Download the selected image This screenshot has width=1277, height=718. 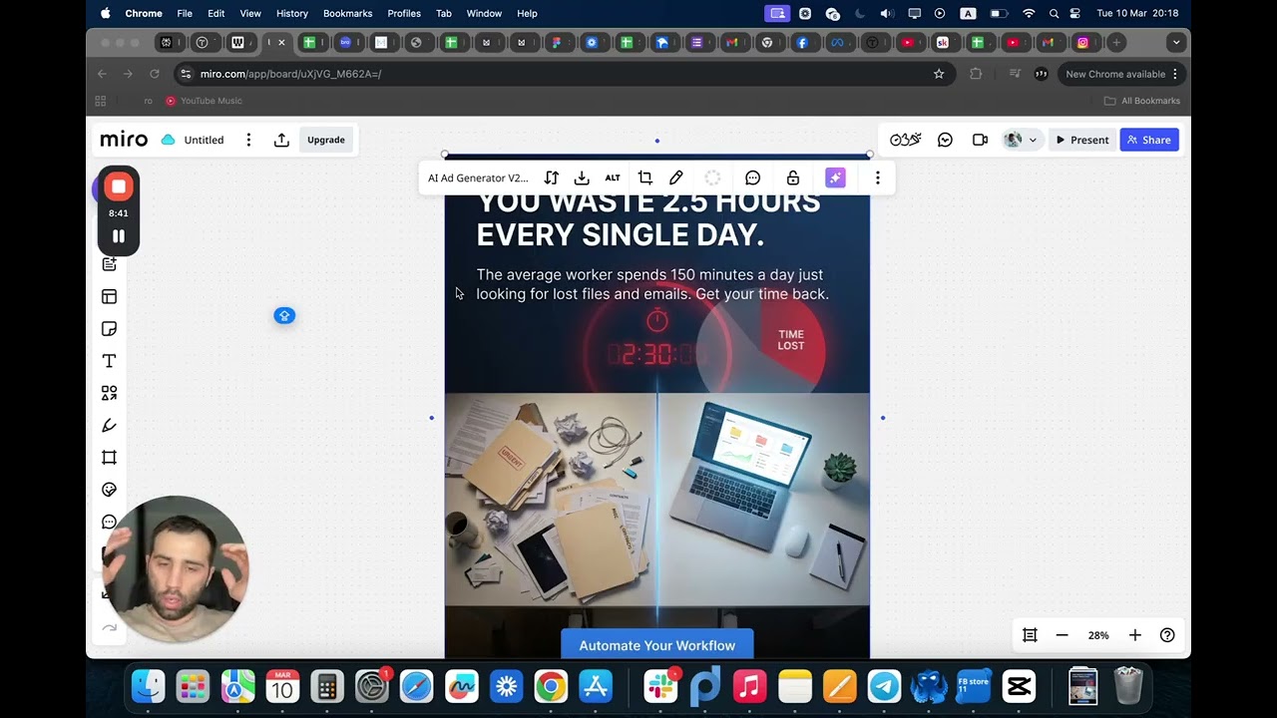tap(582, 178)
